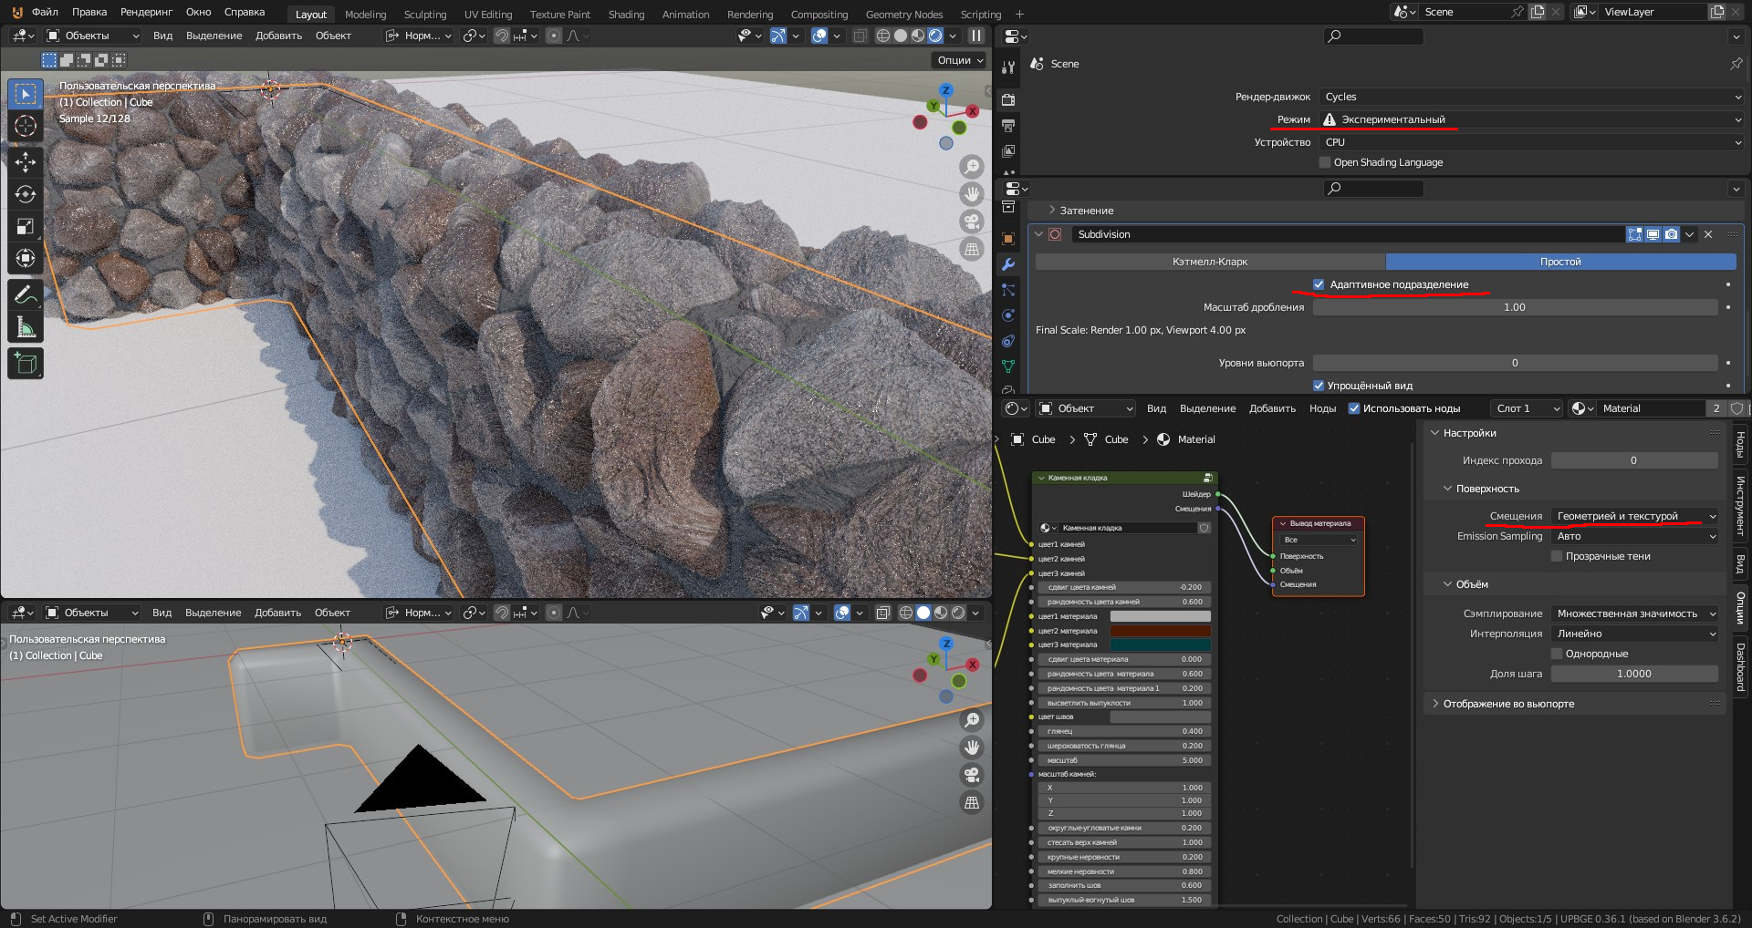Open the Рендеринг menu
The height and width of the screenshot is (928, 1752).
tap(146, 12)
